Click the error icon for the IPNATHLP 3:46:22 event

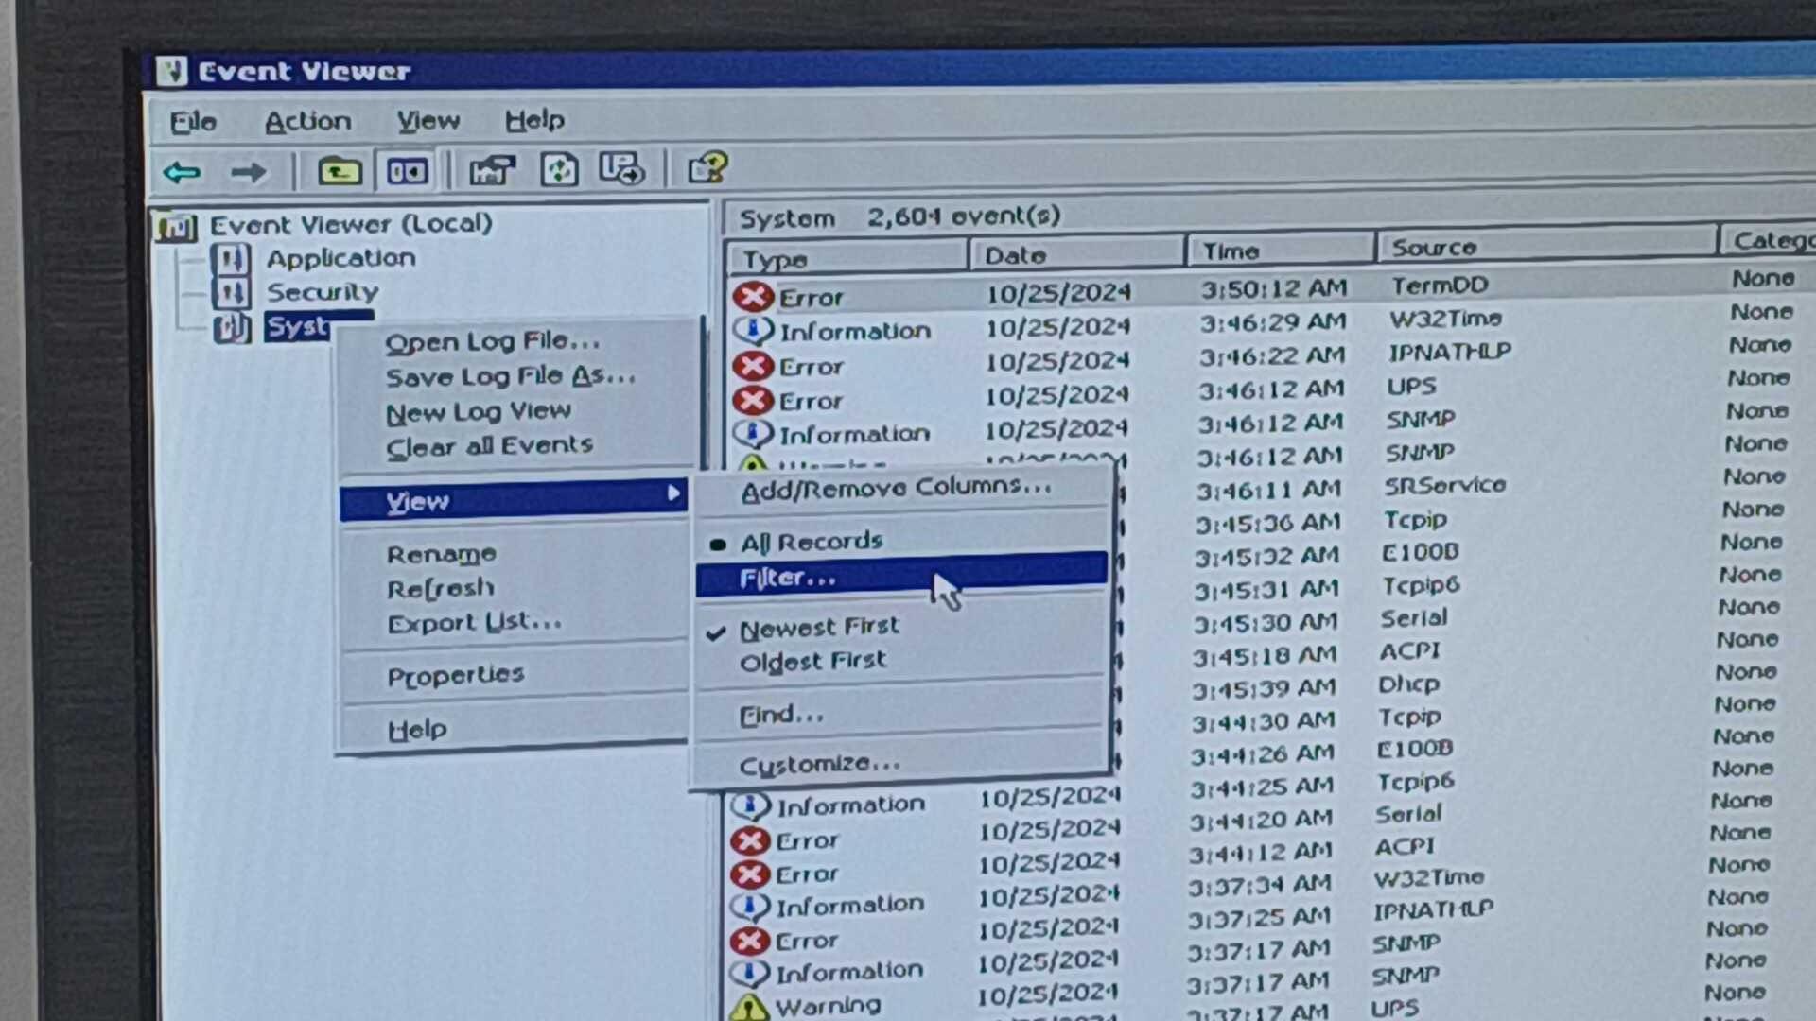coord(753,366)
